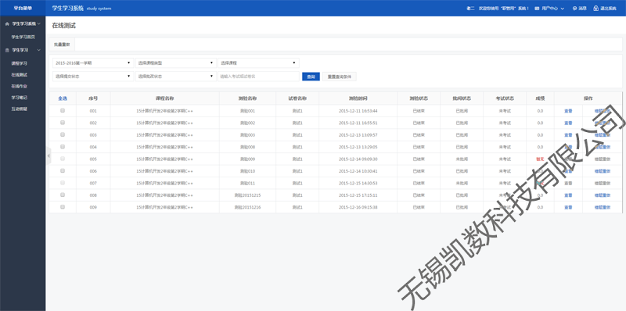Open 互动答疑 in the sidebar
This screenshot has width=626, height=311.
(x=19, y=109)
